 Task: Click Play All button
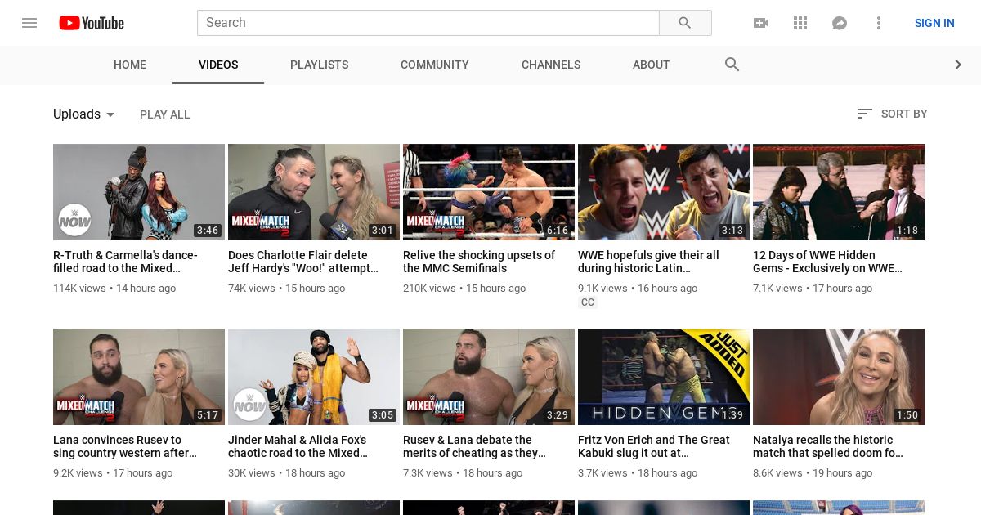(x=165, y=114)
